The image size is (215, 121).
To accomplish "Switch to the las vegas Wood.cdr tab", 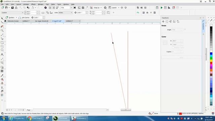I will coord(42,21).
